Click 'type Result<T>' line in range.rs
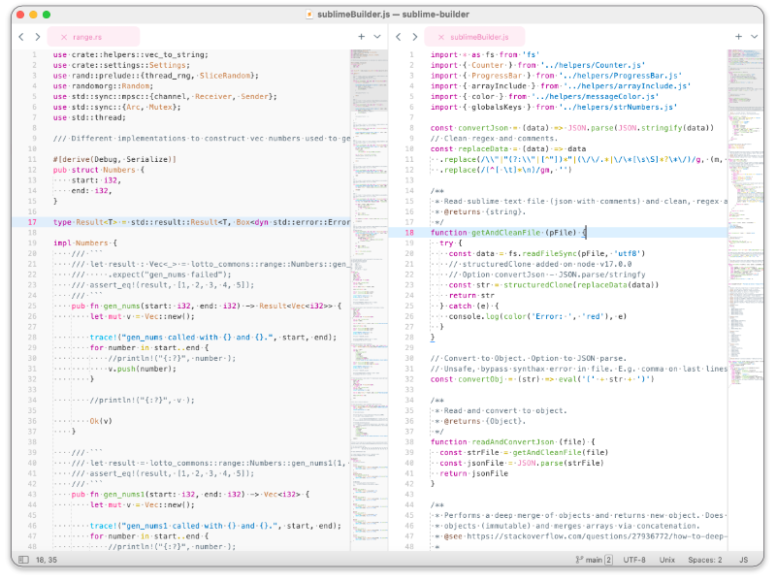This screenshot has height=582, width=776. tap(202, 222)
